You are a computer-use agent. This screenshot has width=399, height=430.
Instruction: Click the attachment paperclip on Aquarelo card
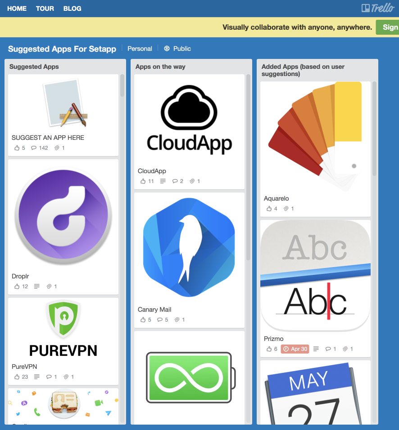coord(286,209)
